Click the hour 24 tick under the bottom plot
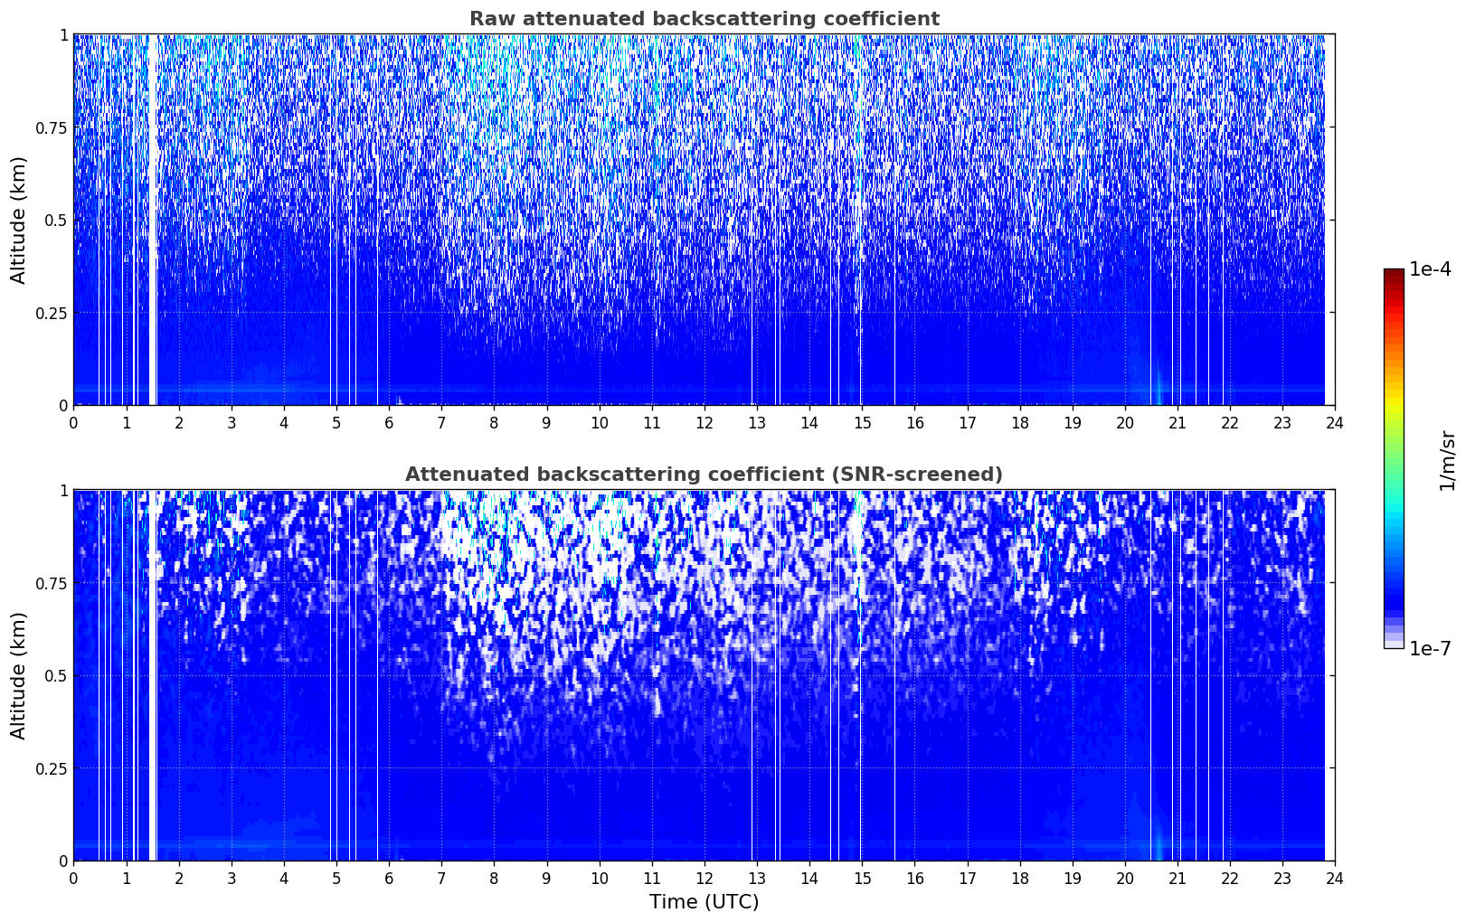This screenshot has height=922, width=1466. point(1335,878)
